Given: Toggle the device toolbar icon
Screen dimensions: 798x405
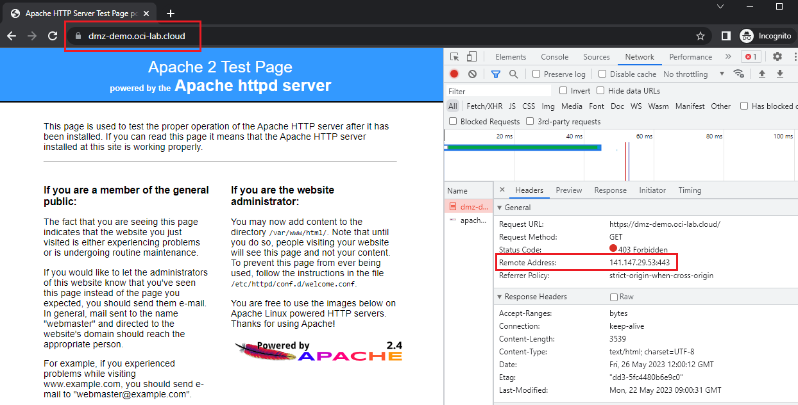Looking at the screenshot, I should 471,57.
